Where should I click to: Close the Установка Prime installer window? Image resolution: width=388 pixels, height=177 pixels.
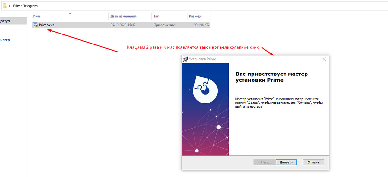coord(324,59)
